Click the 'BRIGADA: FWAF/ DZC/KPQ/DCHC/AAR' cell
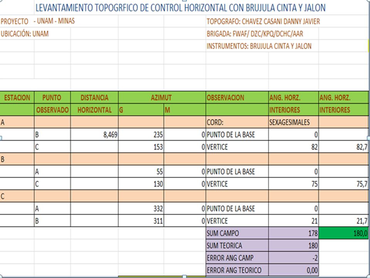370x278 pixels. (255, 34)
